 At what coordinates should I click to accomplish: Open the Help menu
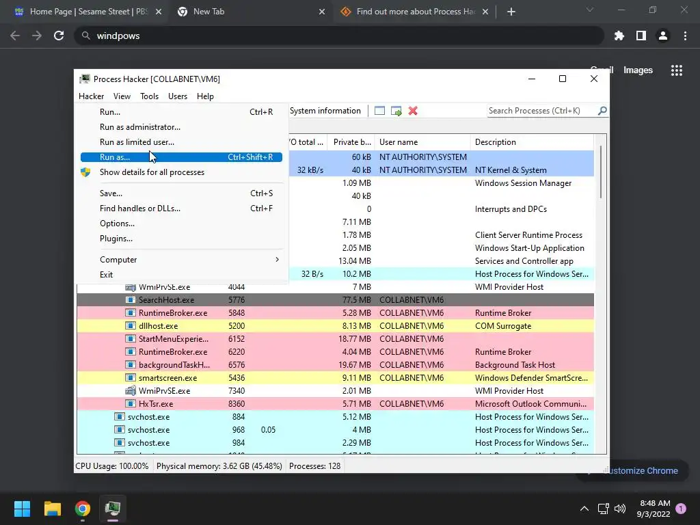(205, 96)
